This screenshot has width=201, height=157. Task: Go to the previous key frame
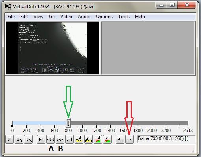coord(79,139)
